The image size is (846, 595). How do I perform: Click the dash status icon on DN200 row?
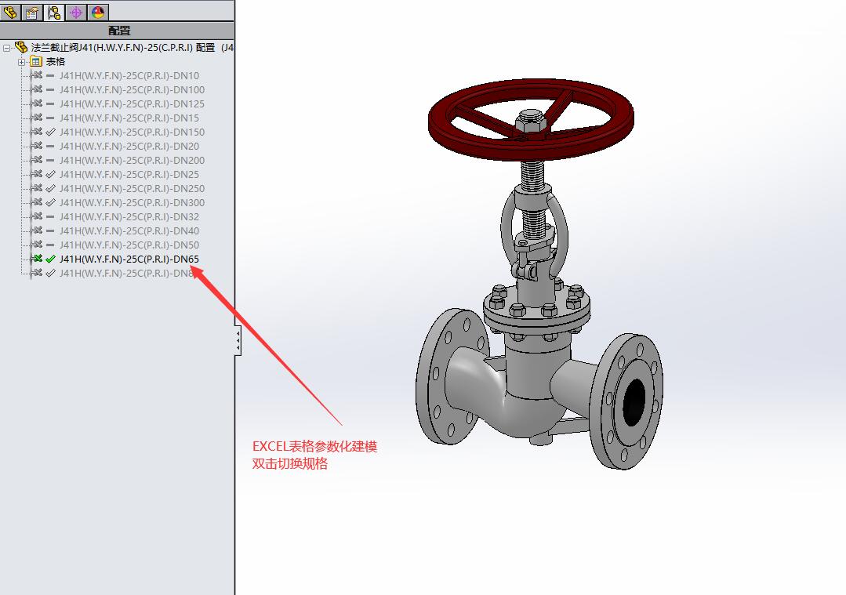click(50, 160)
